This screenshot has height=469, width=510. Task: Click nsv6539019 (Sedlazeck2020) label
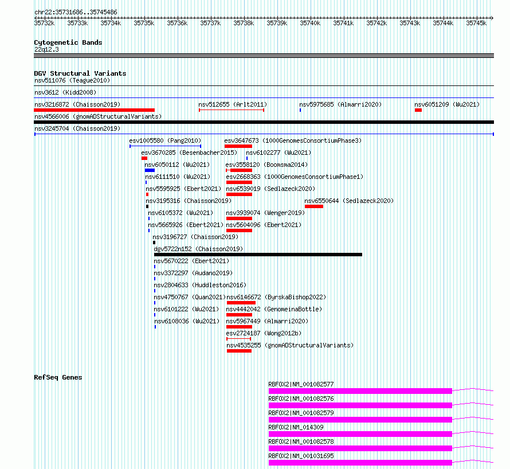270,189
